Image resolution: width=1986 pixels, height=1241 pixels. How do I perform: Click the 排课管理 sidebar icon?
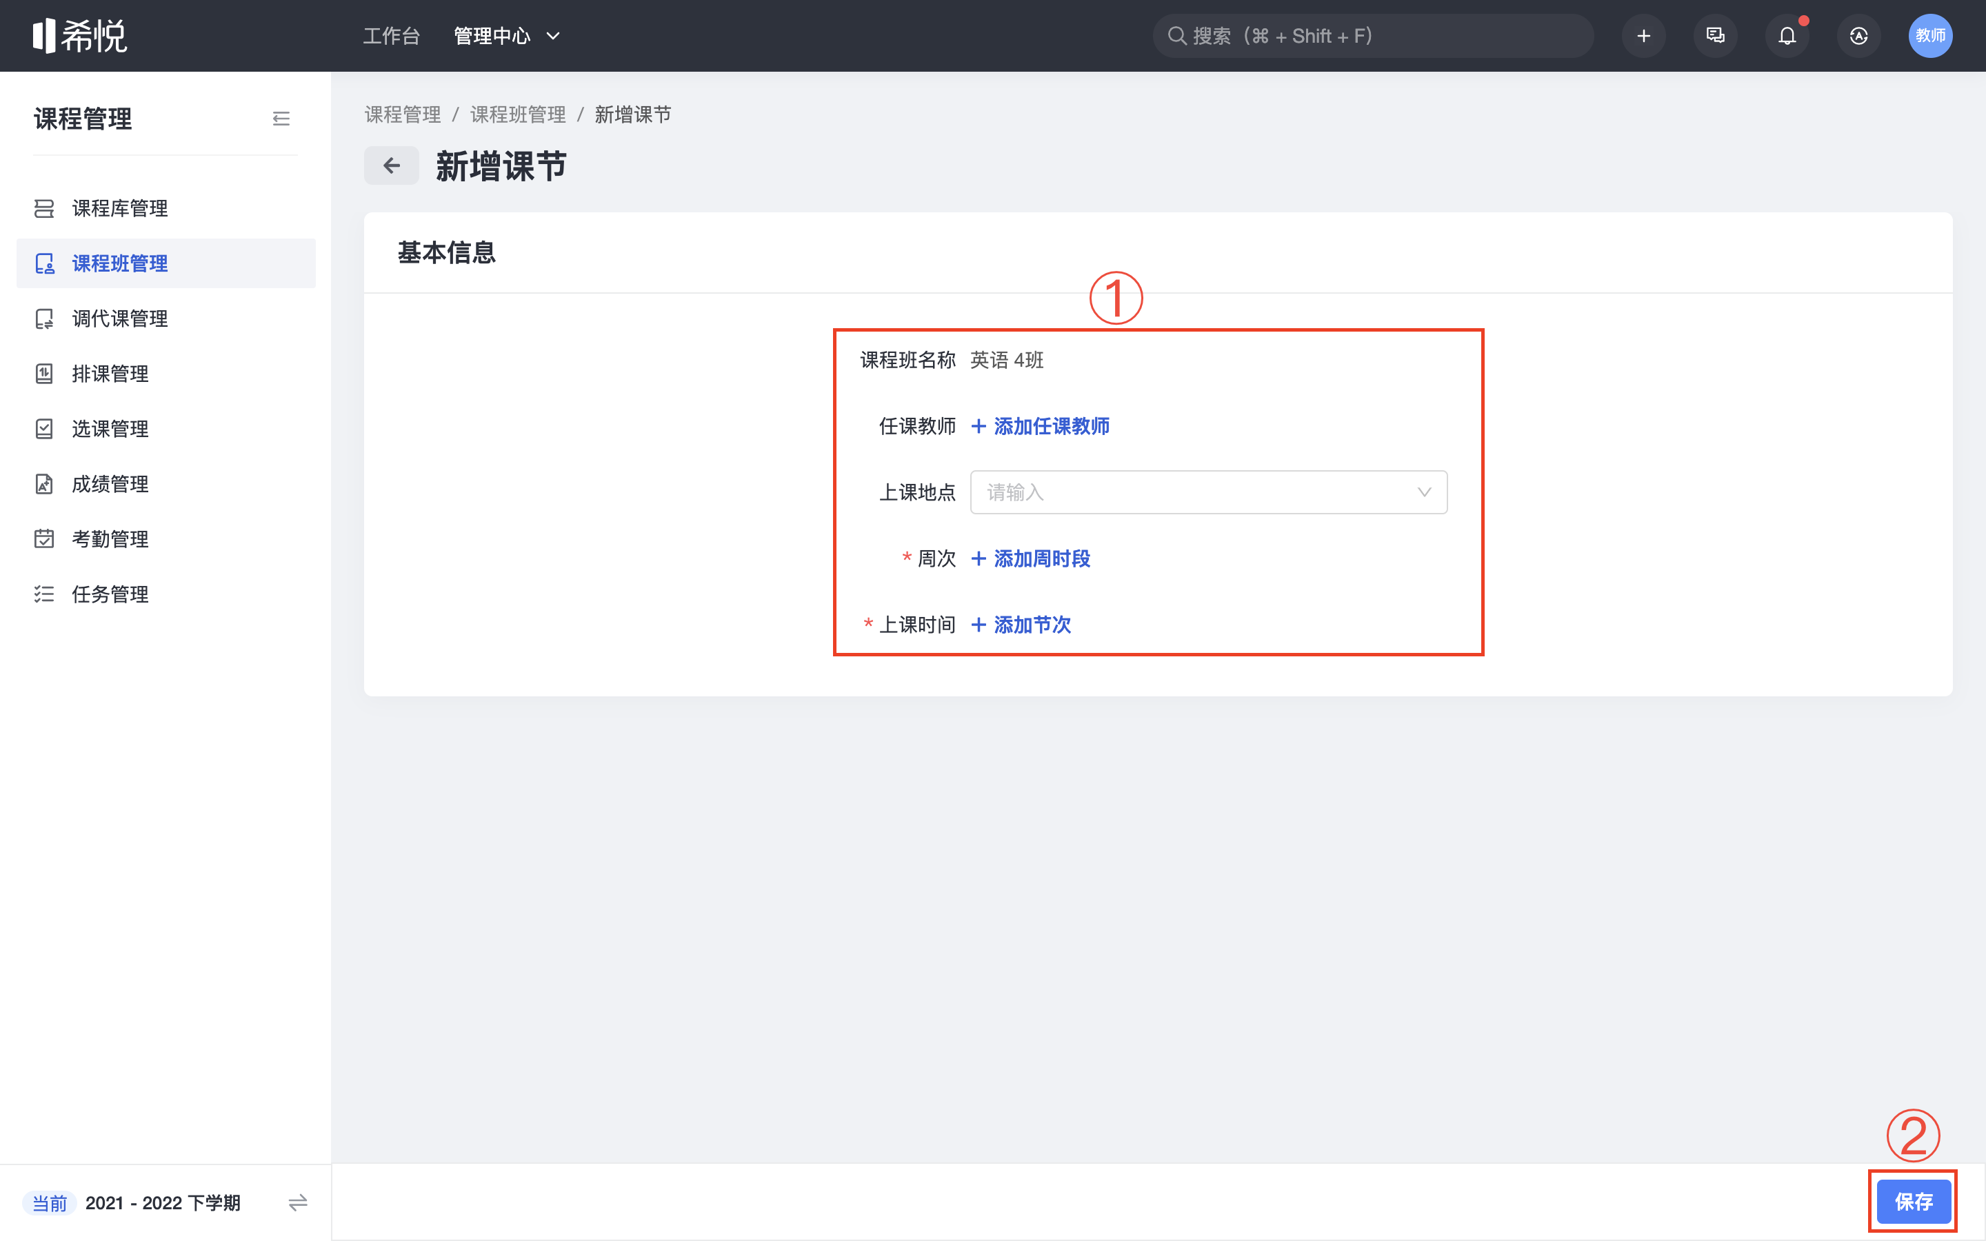tap(44, 374)
